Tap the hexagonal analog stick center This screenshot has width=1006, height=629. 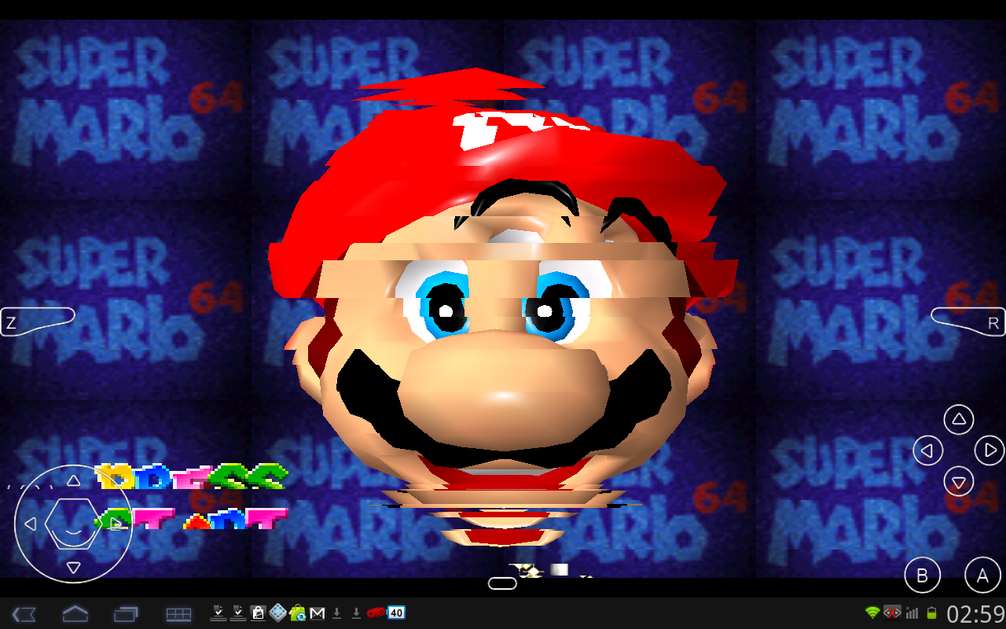click(x=72, y=524)
